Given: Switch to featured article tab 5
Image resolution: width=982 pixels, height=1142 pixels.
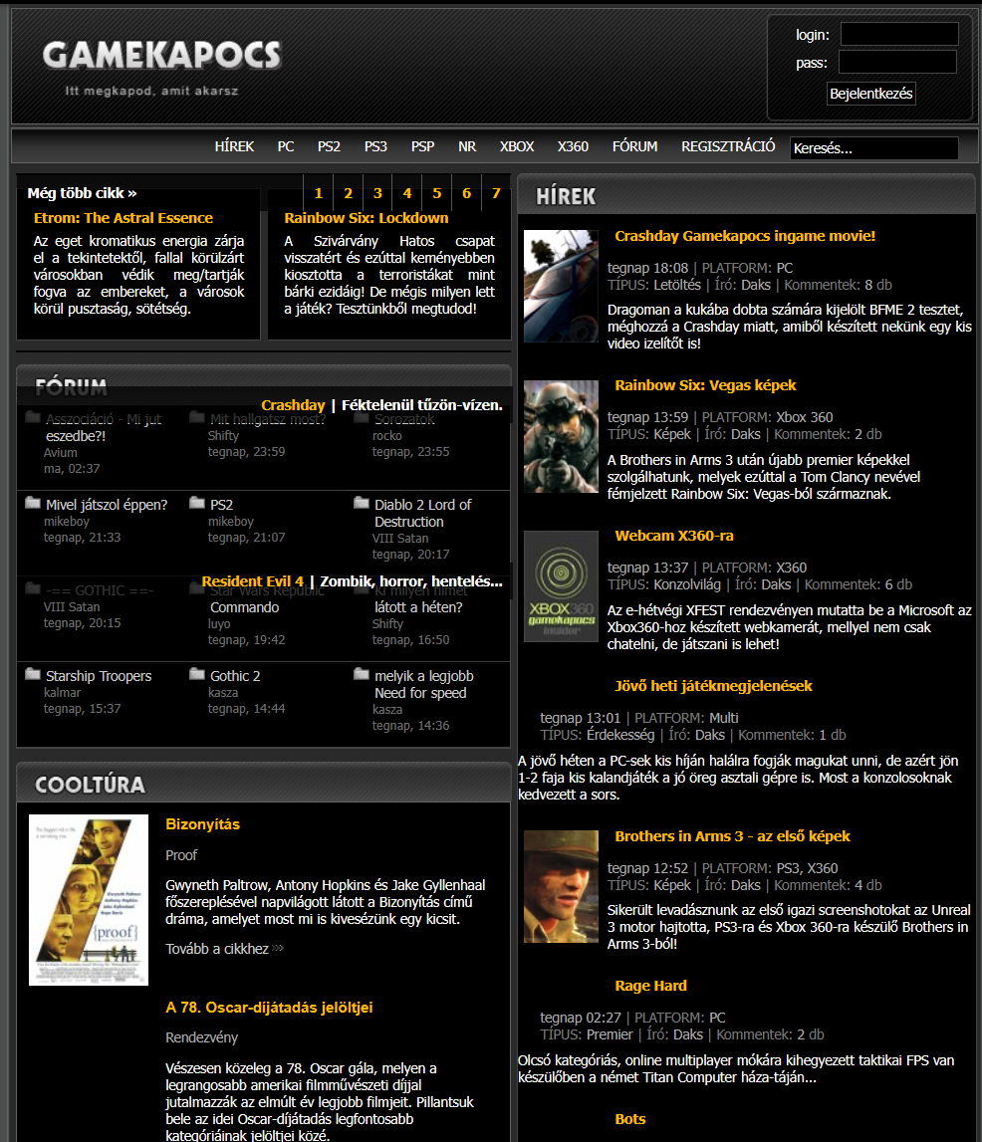Looking at the screenshot, I should (437, 193).
